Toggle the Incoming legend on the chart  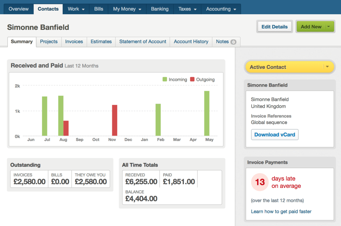click(175, 79)
